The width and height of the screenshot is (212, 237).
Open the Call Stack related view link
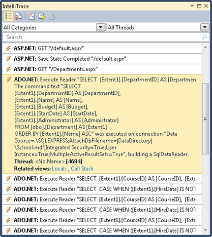coord(82,168)
